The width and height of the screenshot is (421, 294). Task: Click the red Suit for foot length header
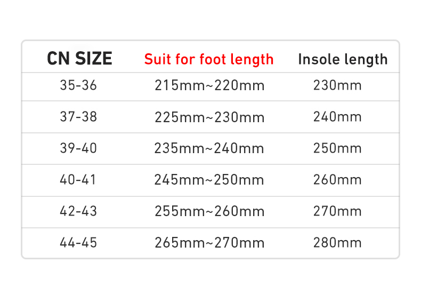209,59
